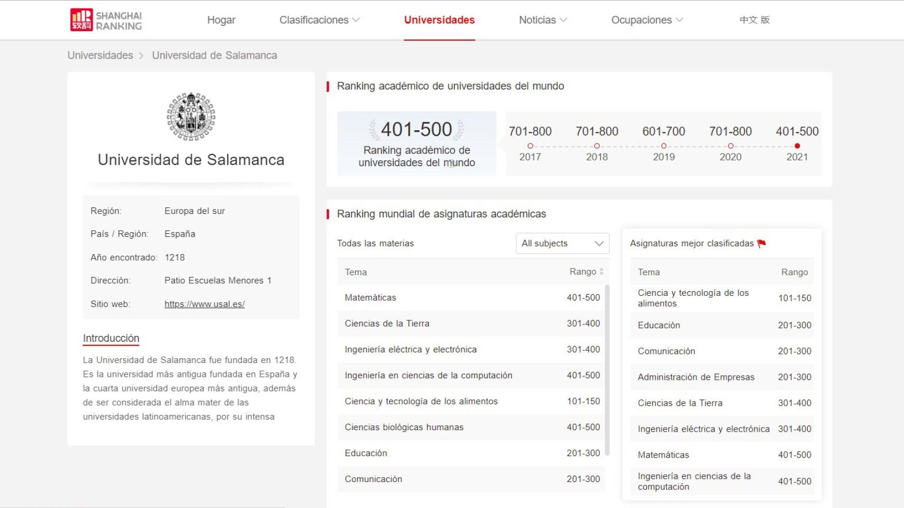Click the Shanghai Ranking logo
Image resolution: width=904 pixels, height=508 pixels.
pyautogui.click(x=106, y=20)
